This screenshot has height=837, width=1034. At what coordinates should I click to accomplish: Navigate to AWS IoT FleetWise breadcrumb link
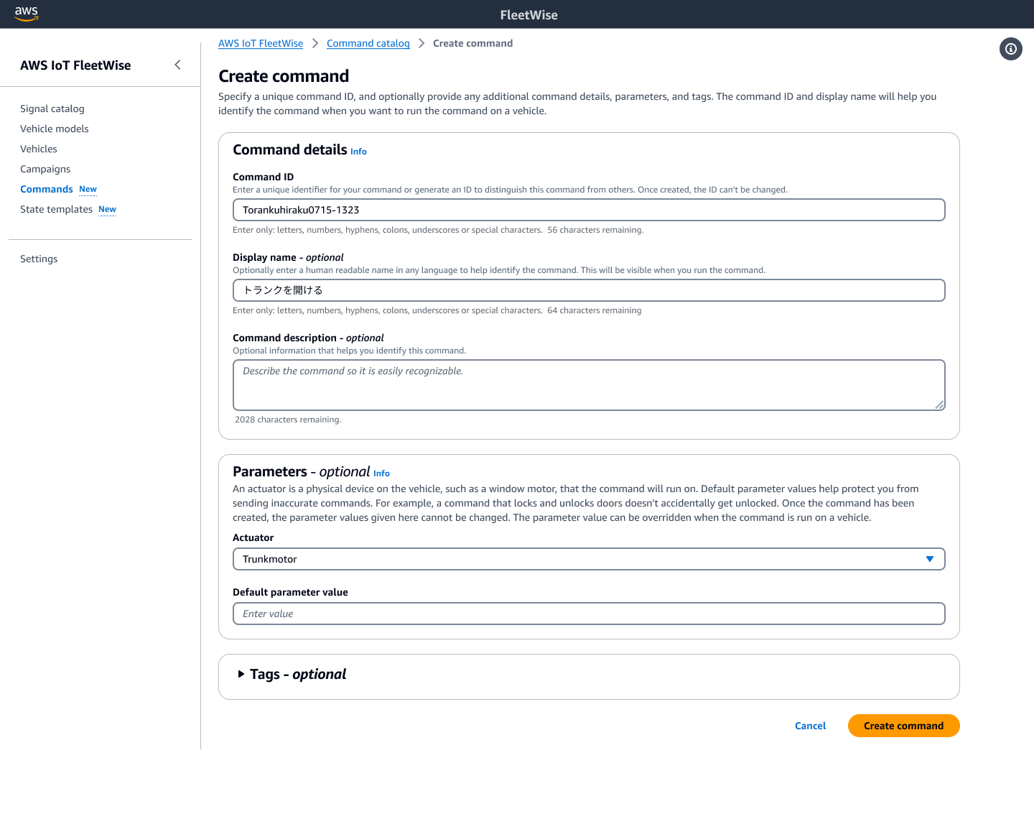click(261, 43)
